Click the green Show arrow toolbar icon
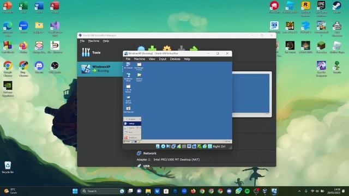The height and width of the screenshot is (196, 349). (194, 48)
